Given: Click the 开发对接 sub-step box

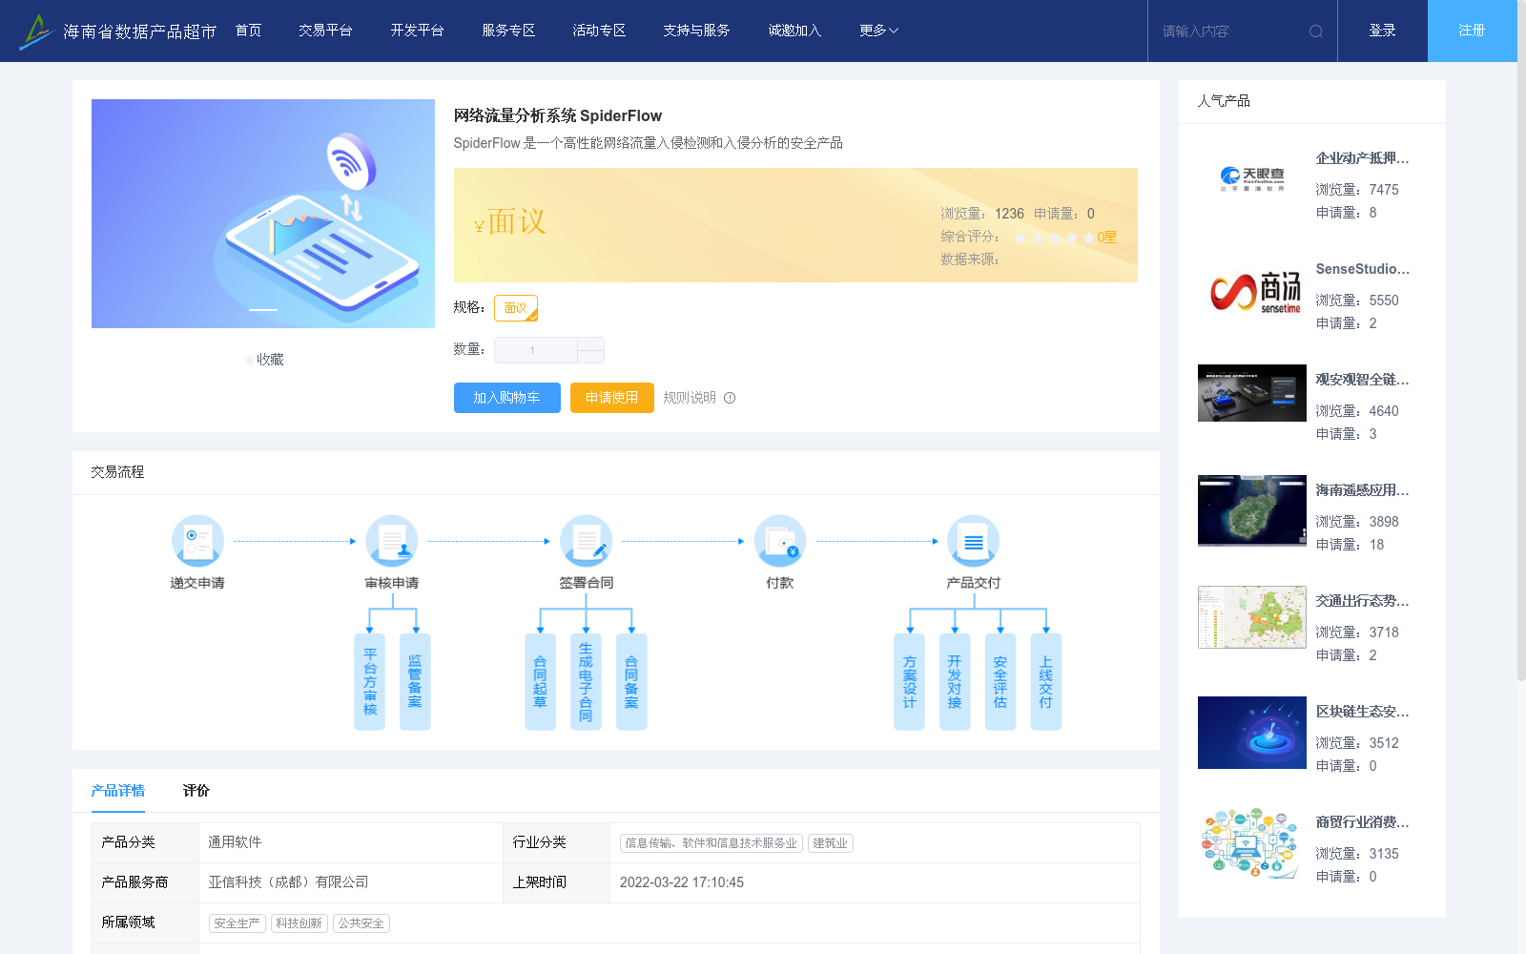Looking at the screenshot, I should (955, 681).
